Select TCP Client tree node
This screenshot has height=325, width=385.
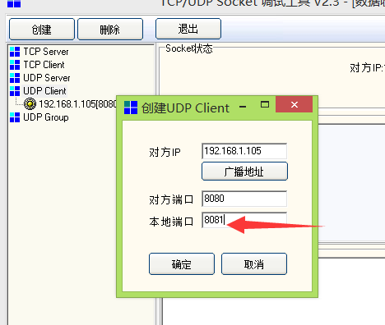pos(44,65)
